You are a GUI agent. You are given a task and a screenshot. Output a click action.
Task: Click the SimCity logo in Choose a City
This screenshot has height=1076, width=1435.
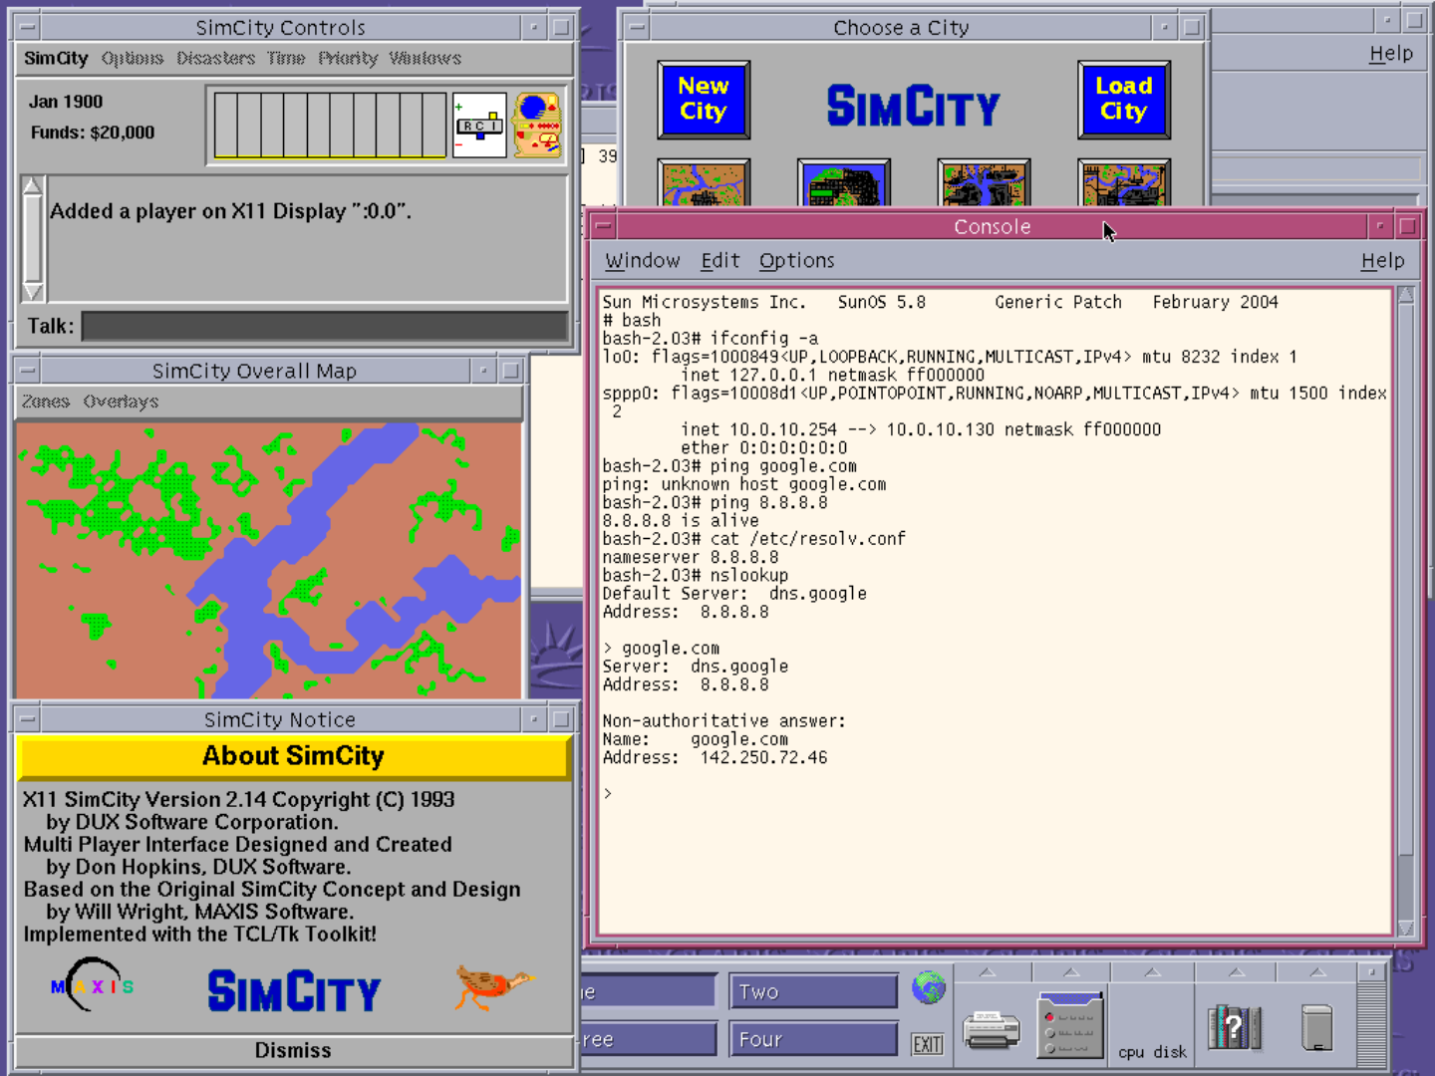[914, 106]
